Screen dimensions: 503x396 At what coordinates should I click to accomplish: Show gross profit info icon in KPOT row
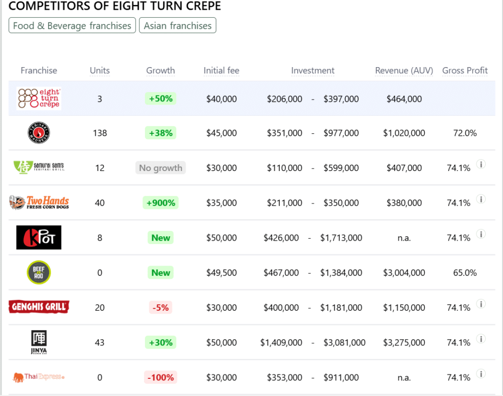point(481,234)
